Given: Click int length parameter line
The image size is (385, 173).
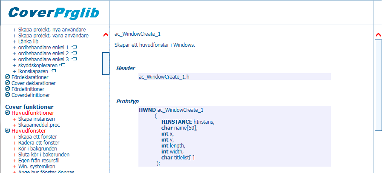Looking at the screenshot, I should (173, 146).
